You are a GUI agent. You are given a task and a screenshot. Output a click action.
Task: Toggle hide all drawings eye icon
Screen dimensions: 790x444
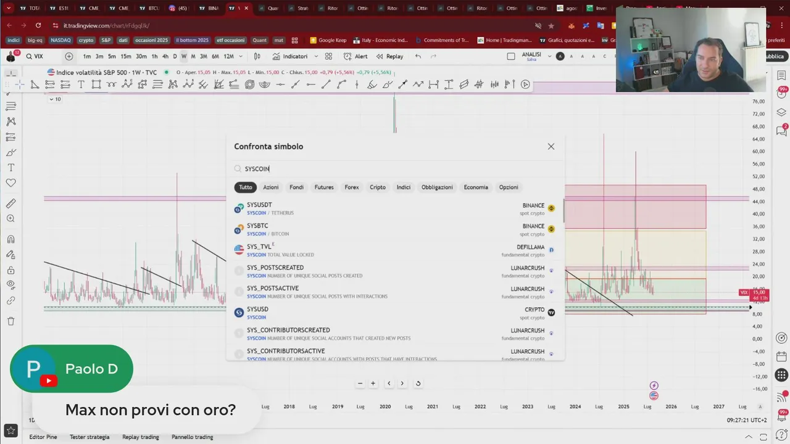[x=10, y=285]
